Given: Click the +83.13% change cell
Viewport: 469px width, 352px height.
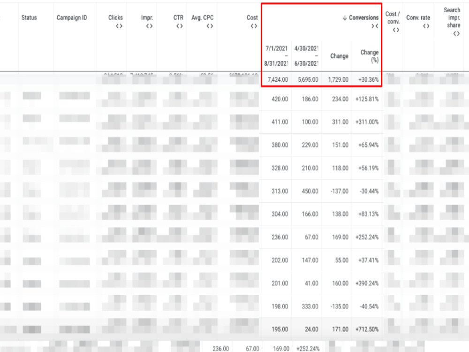Looking at the screenshot, I should 369,214.
